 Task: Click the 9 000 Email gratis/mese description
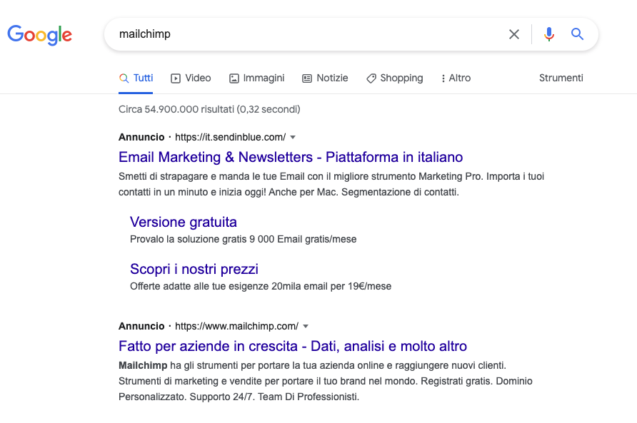(244, 240)
